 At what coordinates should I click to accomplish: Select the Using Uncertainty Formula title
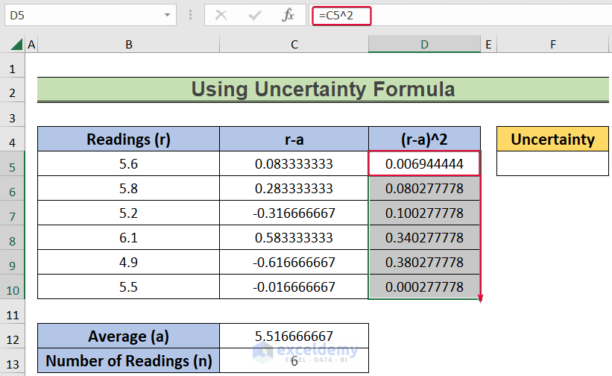tap(323, 90)
